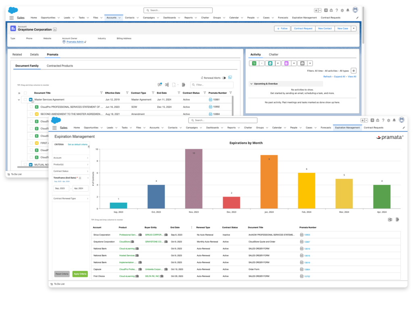Click the camera icon next to CloudStore product
413x310 pixels.
point(132,242)
